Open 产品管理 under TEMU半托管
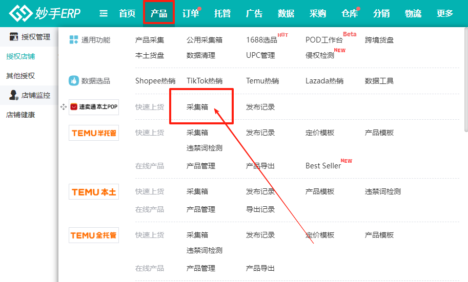Image resolution: width=468 pixels, height=282 pixels. coord(201,166)
